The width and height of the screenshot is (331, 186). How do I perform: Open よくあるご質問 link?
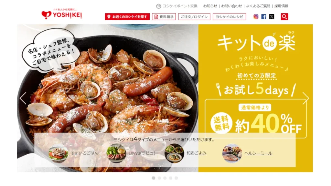tap(258, 6)
